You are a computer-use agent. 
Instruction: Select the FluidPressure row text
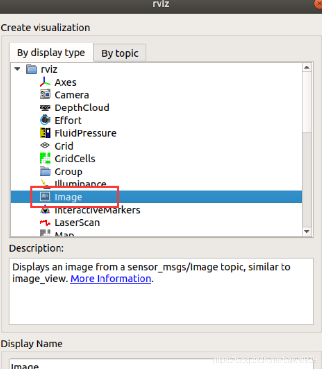click(x=85, y=133)
